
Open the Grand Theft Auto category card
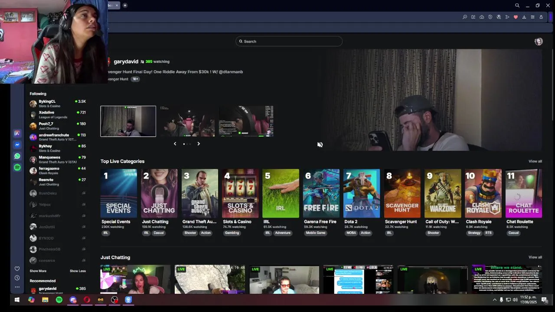pyautogui.click(x=199, y=193)
